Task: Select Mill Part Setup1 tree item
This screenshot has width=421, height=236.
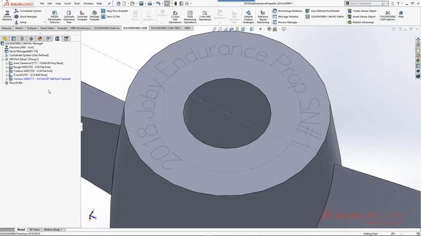Action: (x=22, y=59)
